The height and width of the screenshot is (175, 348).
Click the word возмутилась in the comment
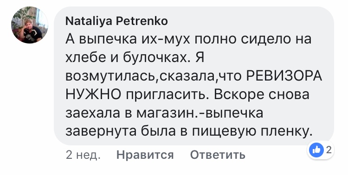point(110,77)
